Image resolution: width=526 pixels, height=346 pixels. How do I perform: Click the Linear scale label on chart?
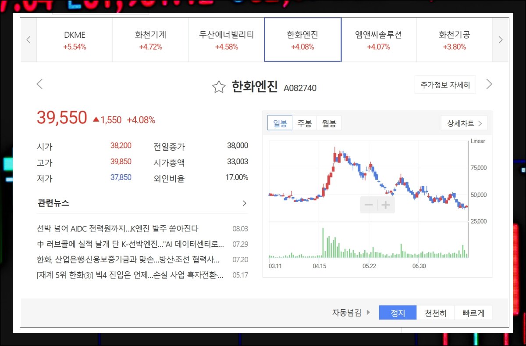pyautogui.click(x=478, y=141)
